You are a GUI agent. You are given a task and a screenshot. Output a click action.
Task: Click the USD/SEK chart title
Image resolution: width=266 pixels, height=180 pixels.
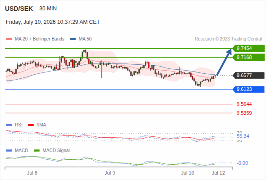coord(19,9)
